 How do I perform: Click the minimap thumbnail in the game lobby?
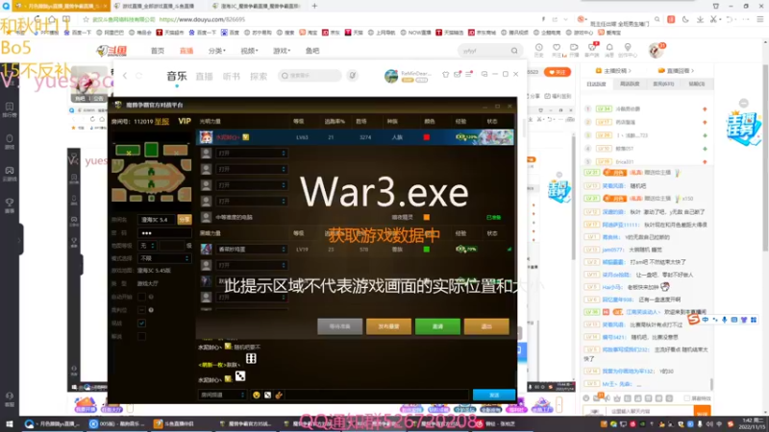coord(151,172)
